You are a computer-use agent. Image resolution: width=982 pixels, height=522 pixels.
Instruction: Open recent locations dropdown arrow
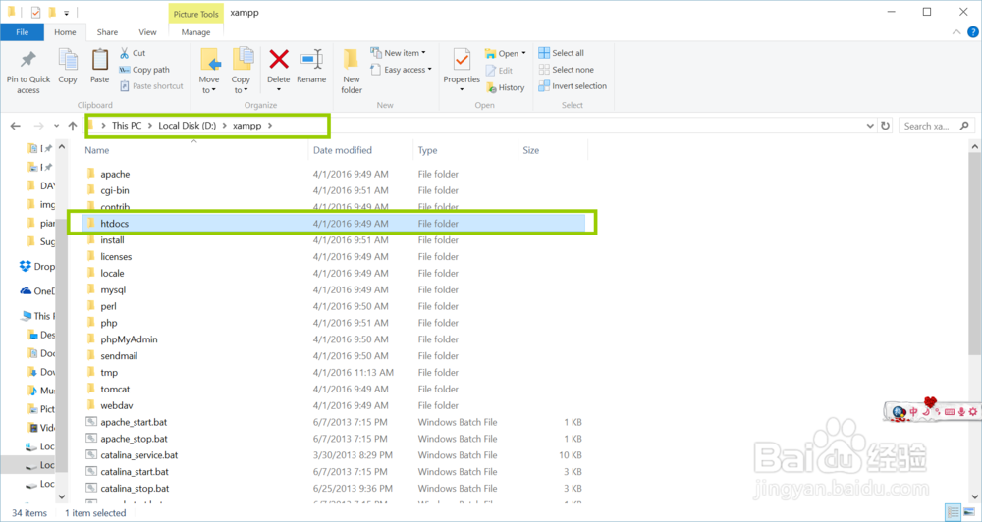point(56,126)
